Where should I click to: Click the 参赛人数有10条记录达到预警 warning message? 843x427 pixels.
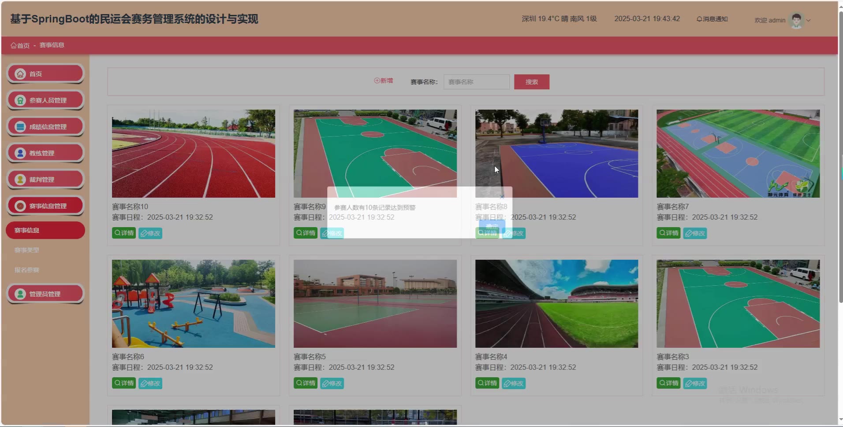(375, 208)
